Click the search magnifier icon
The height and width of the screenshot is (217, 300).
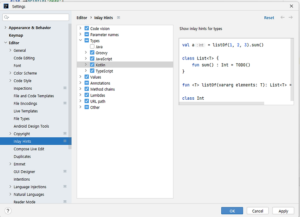point(8,18)
